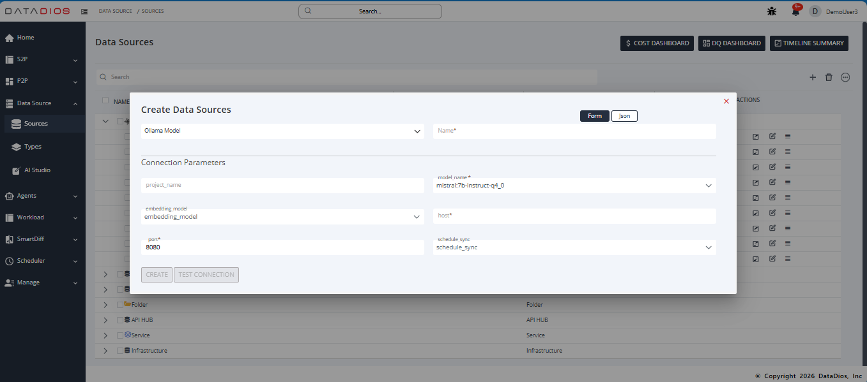Click the host input field
867x382 pixels.
point(574,216)
